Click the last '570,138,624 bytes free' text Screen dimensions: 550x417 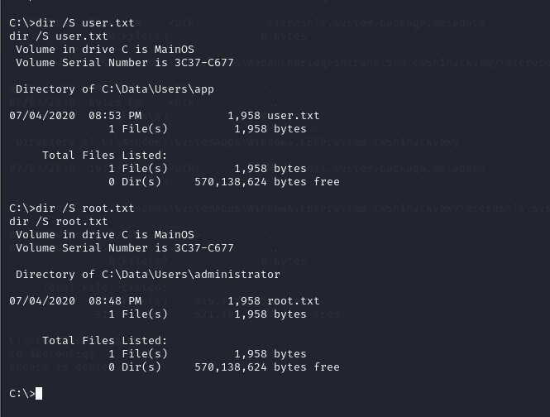click(267, 367)
